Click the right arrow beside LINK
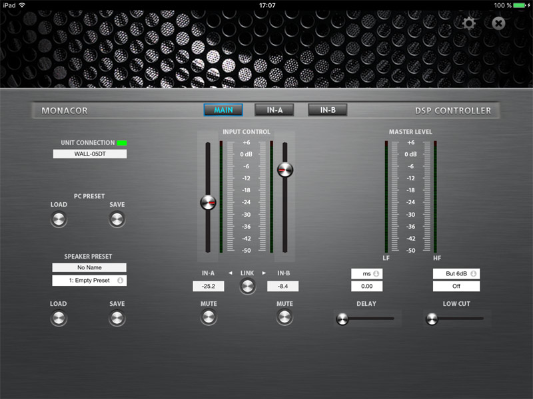 (264, 273)
